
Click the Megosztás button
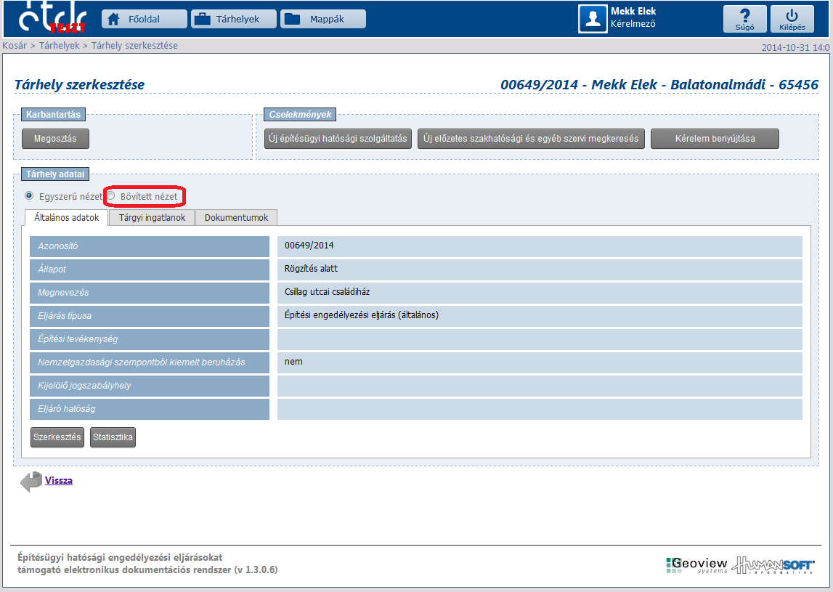click(x=55, y=139)
